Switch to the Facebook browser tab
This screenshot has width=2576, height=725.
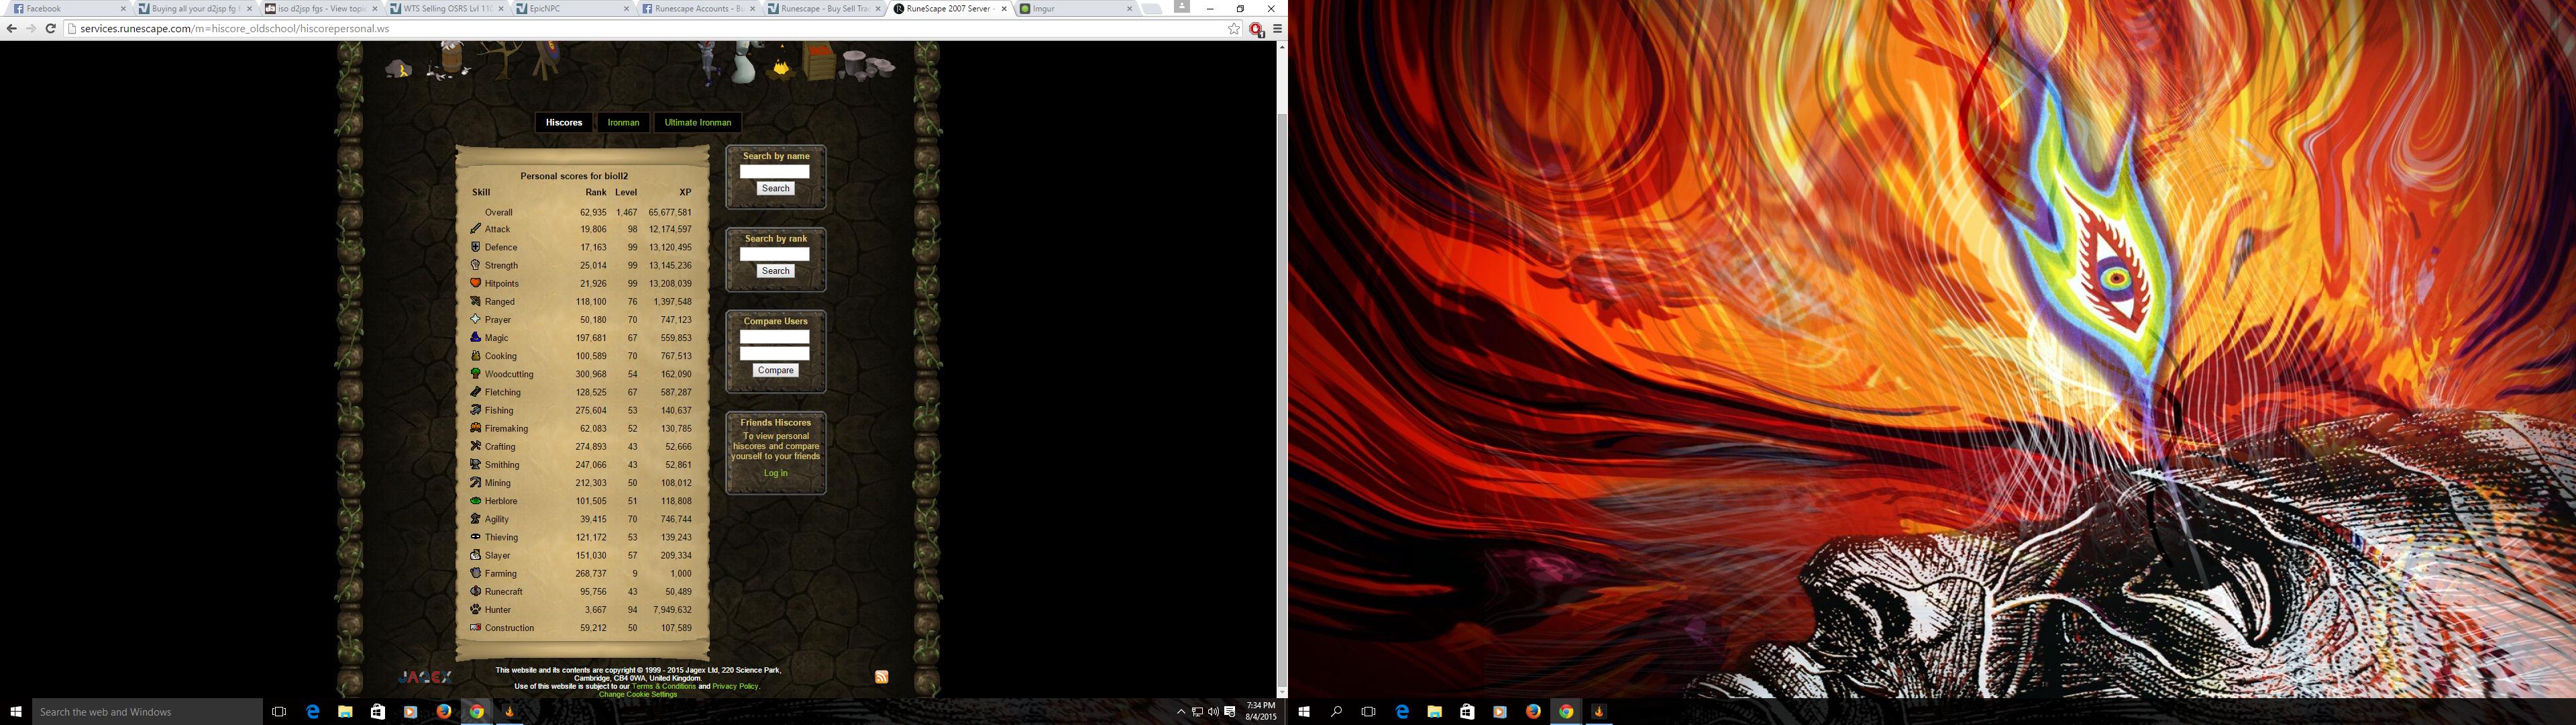pos(68,9)
